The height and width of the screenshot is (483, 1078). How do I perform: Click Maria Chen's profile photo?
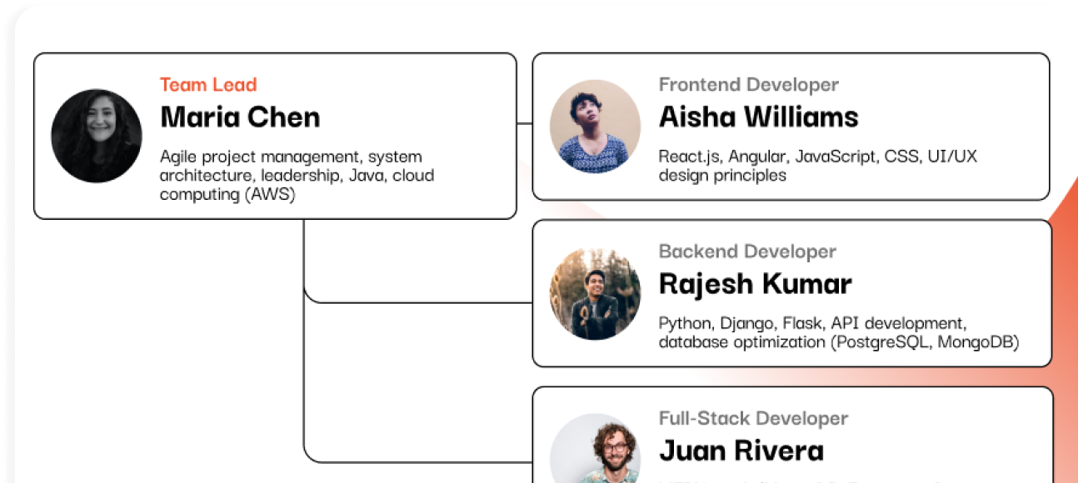(x=97, y=136)
